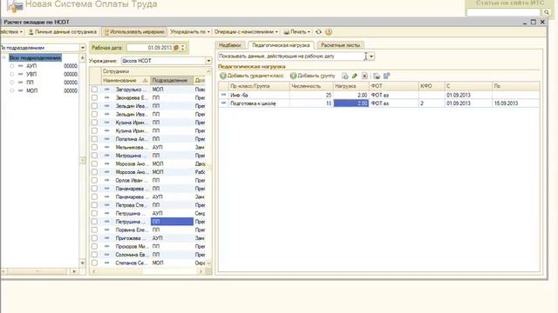Select АУП department in tree
Screen dimensions: 558x313
tap(31, 66)
